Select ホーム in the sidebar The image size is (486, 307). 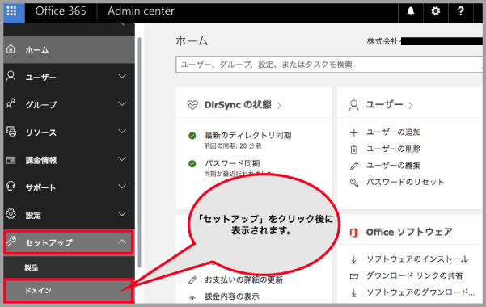point(69,49)
